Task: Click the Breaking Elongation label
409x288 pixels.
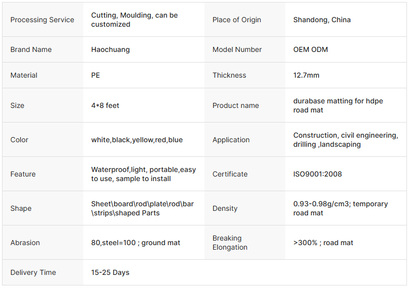Action: pos(230,243)
